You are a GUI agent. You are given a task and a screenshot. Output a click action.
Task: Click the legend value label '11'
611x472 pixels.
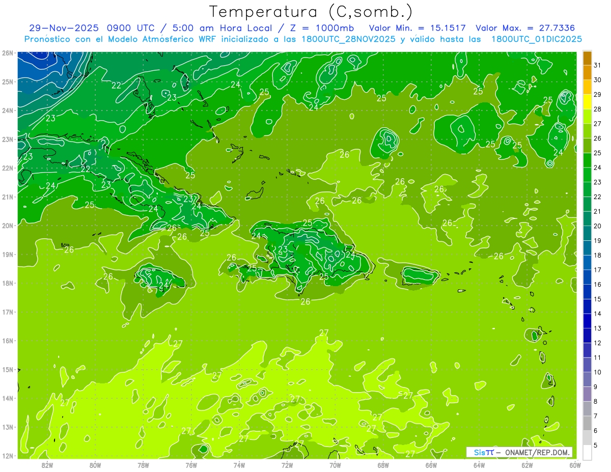(598, 358)
